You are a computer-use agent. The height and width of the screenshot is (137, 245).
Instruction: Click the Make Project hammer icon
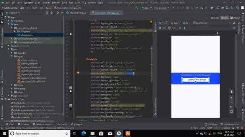(137, 8)
